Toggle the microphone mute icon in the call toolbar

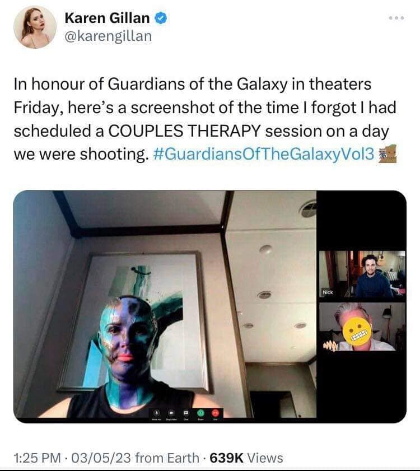click(157, 413)
